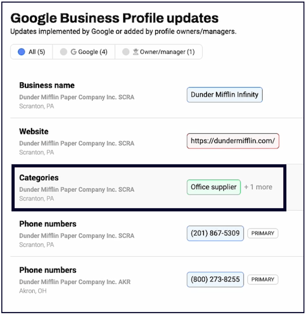Click the Office supplier category badge
Image resolution: width=306 pixels, height=315 pixels.
(213, 187)
